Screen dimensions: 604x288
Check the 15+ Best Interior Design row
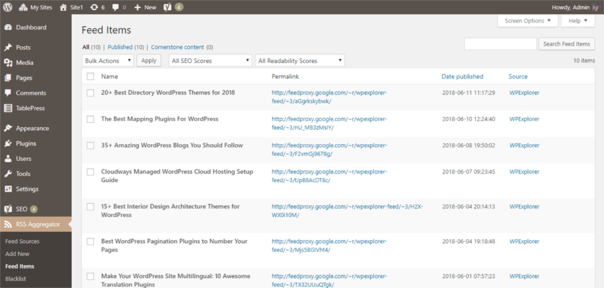tap(91, 206)
